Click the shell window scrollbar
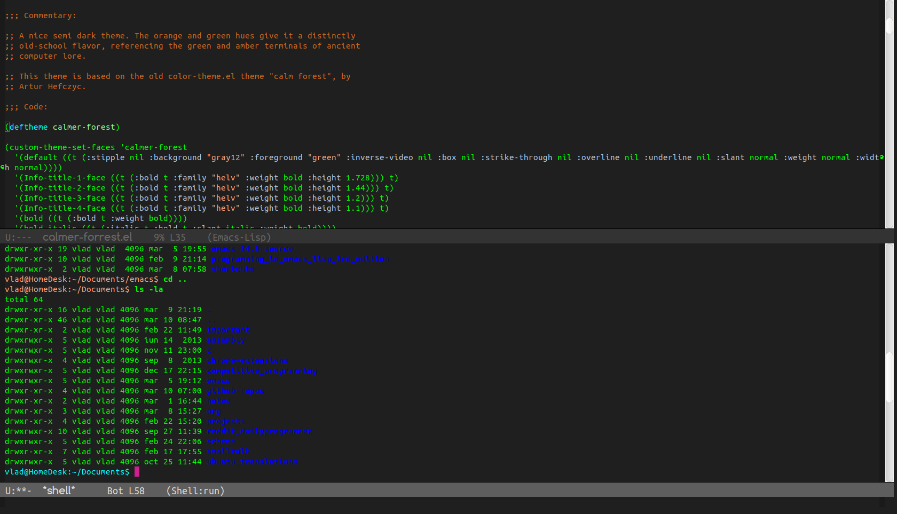 click(889, 363)
